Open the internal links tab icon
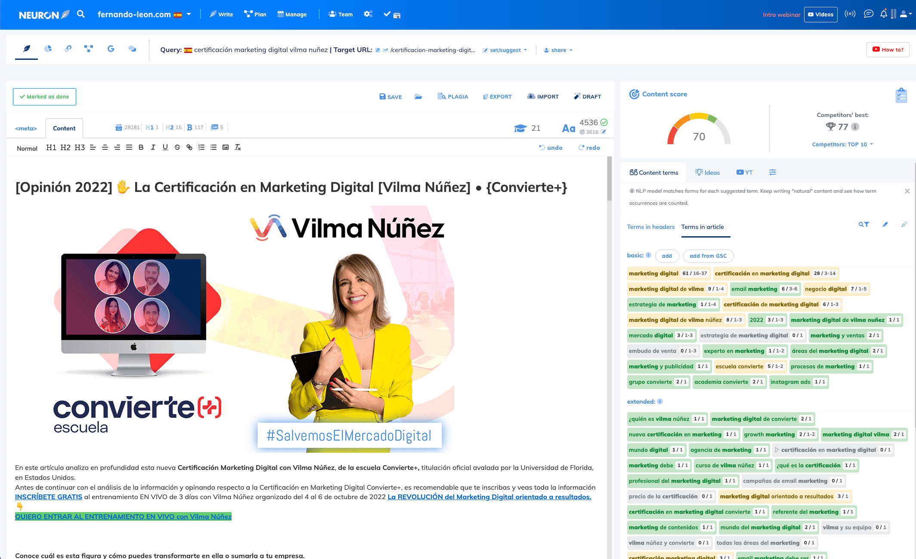 coord(68,49)
